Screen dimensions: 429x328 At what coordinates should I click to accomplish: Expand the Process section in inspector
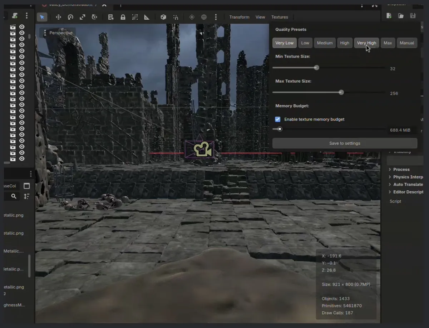point(401,170)
